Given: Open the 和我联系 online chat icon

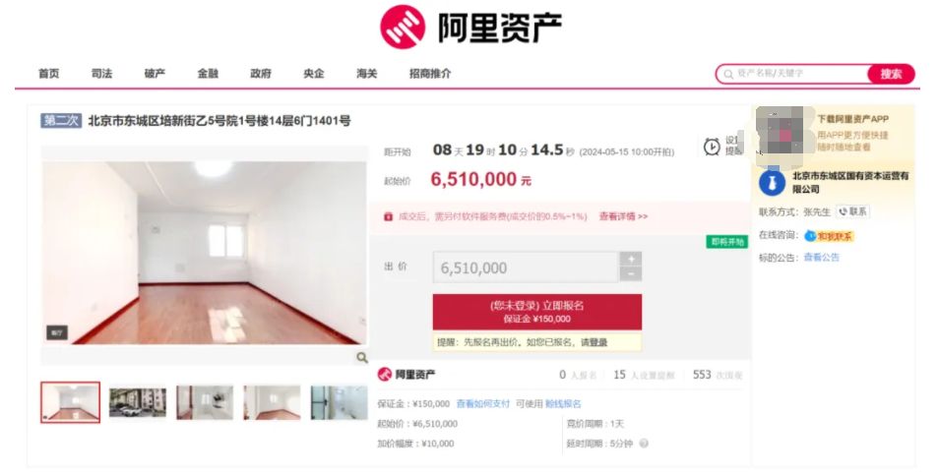Looking at the screenshot, I should tap(829, 236).
